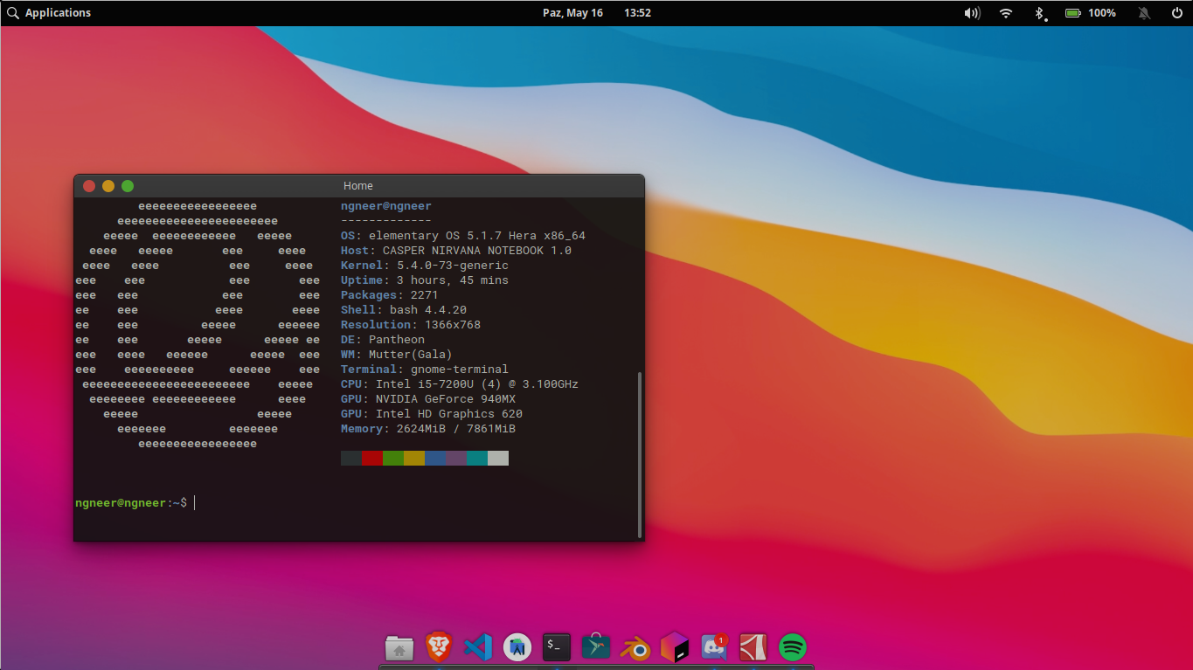The image size is (1193, 670).
Task: Click 'GPU: NVIDIA GeForce 940MX' line
Action: (428, 399)
